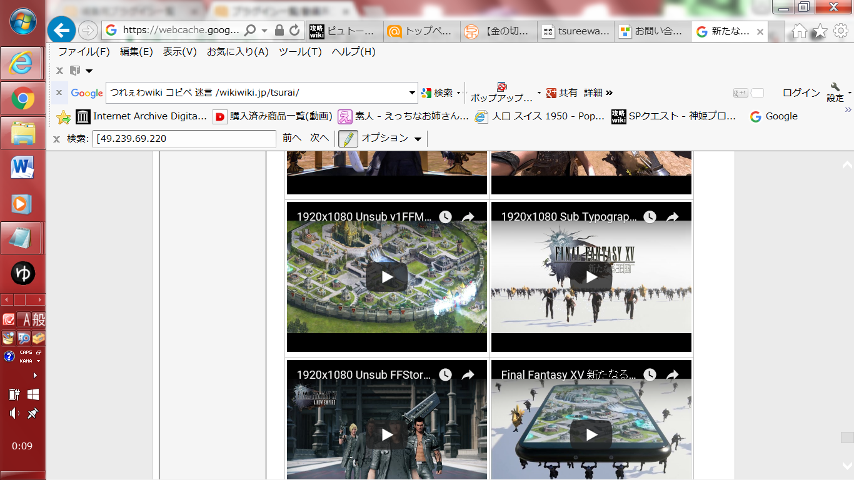Open Windows Explorer folder icon
854x480 pixels.
click(x=23, y=133)
